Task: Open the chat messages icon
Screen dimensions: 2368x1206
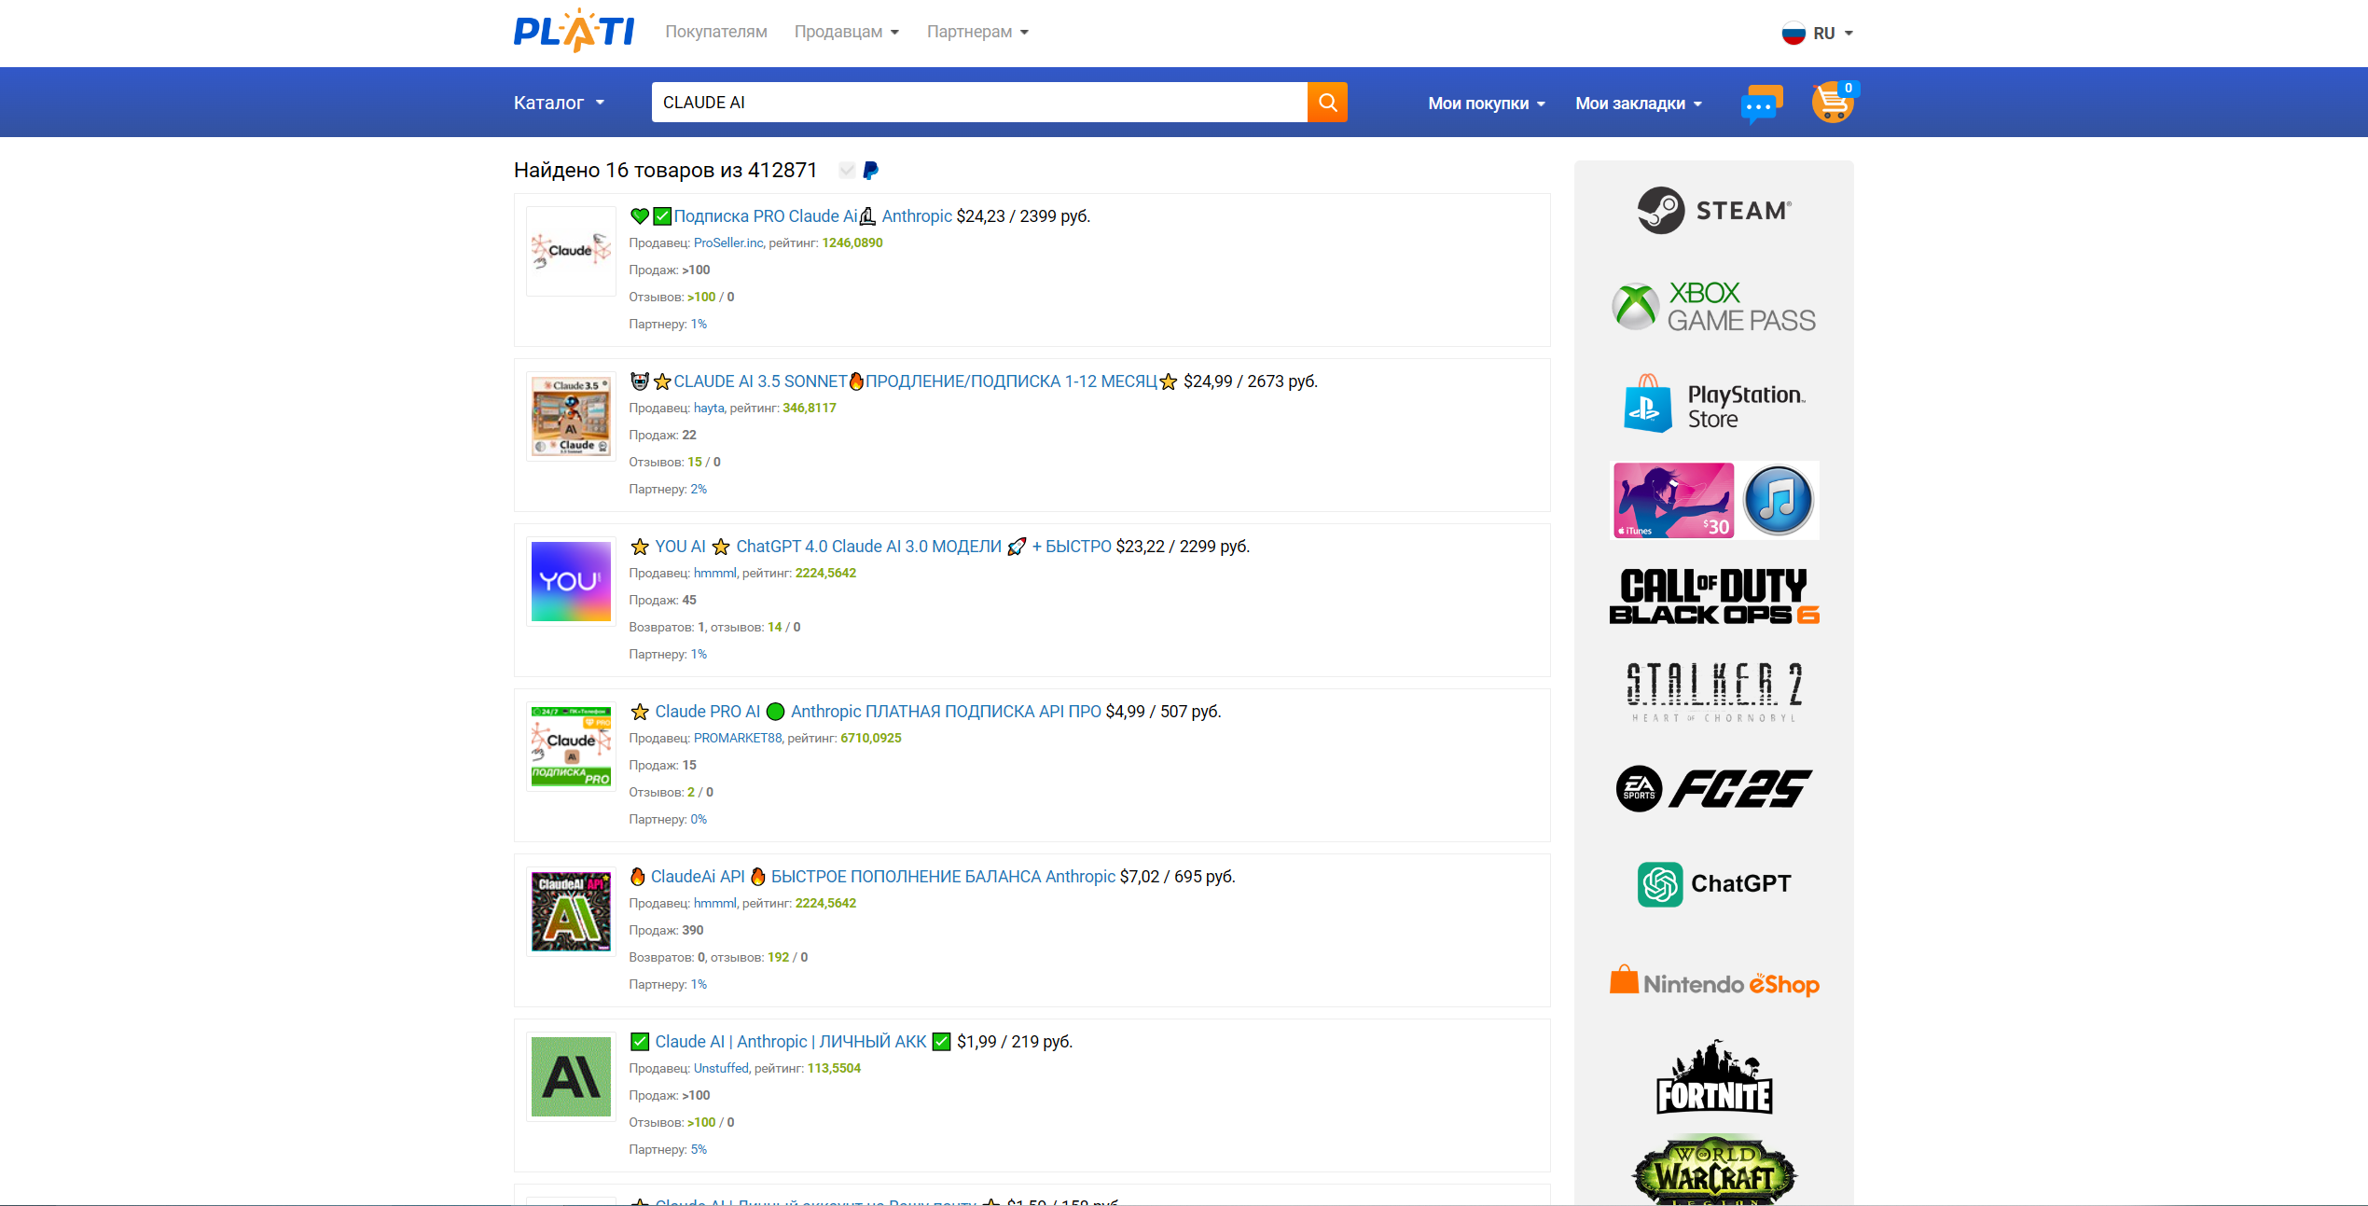Action: click(x=1761, y=104)
